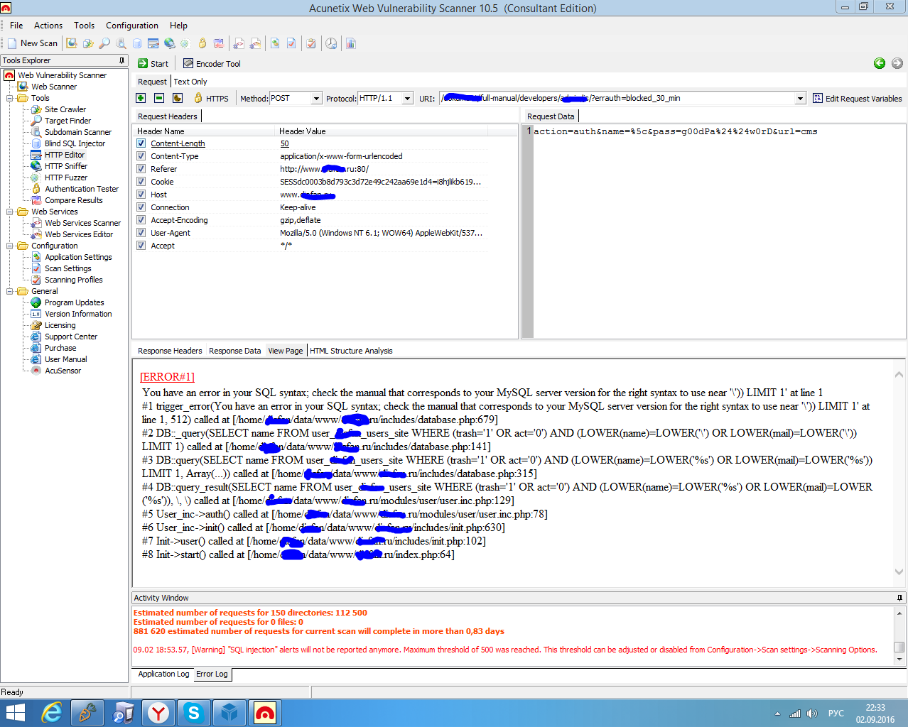
Task: Open the HTTP Editor toolbar icon
Action: tap(153, 43)
